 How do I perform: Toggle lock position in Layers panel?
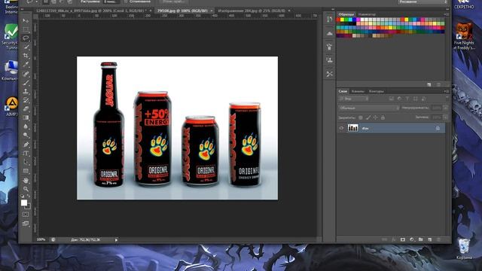pyautogui.click(x=375, y=117)
